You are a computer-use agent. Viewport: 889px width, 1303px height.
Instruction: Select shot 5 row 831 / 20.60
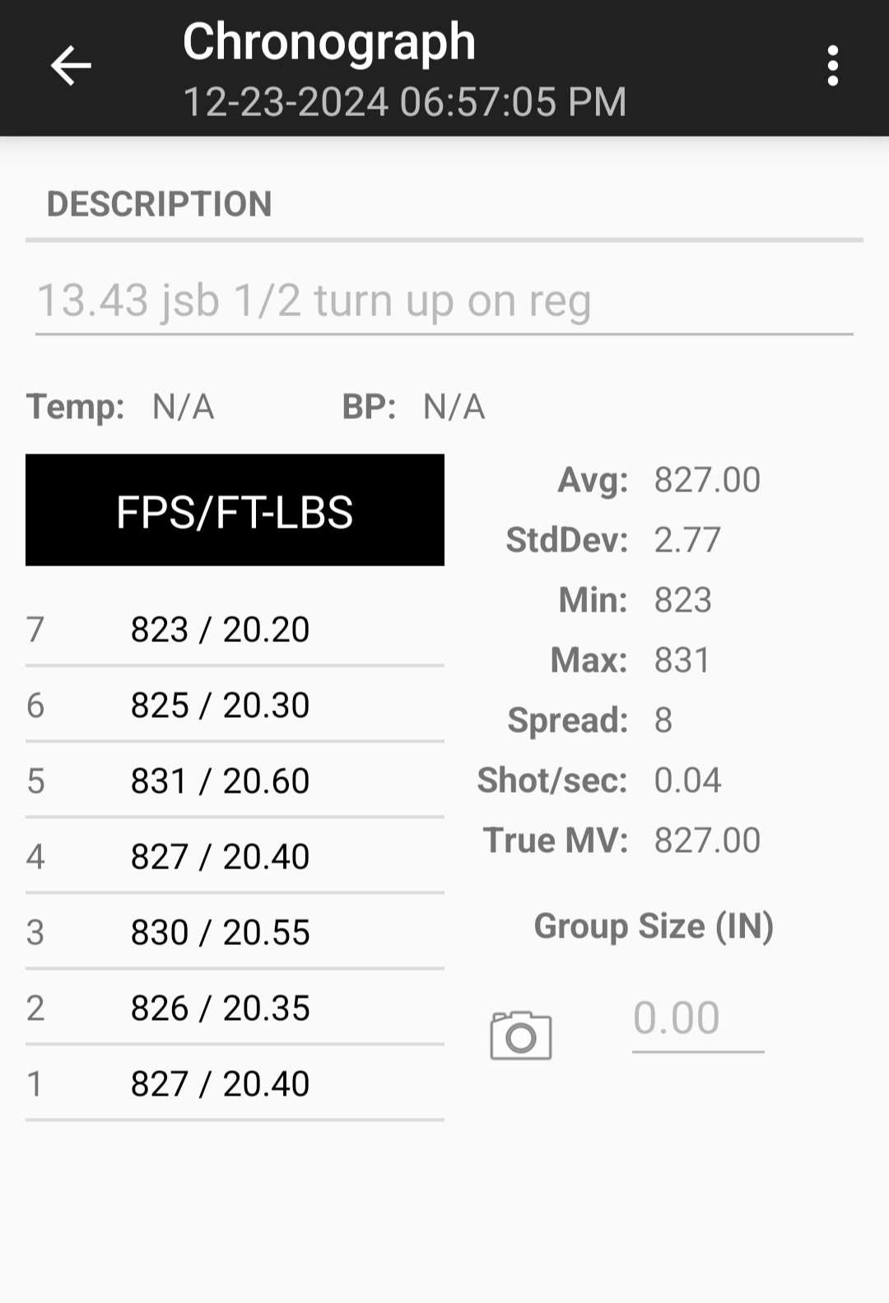(235, 781)
